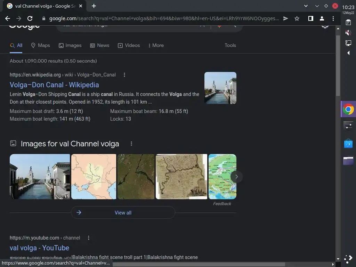Screen dimensions: 356x267
Task: Click 'Maximum boat beam: 16.8 m' text
Action: (x=149, y=111)
